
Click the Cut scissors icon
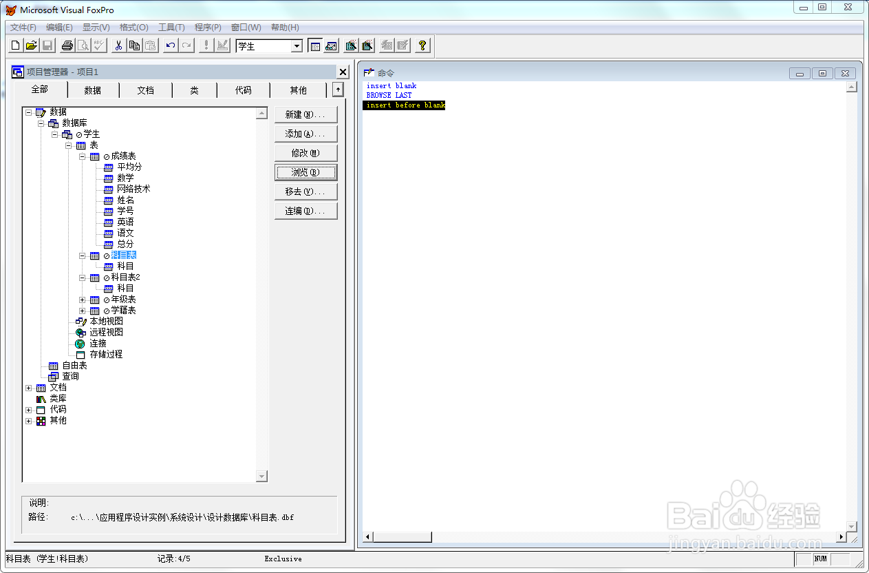(119, 45)
